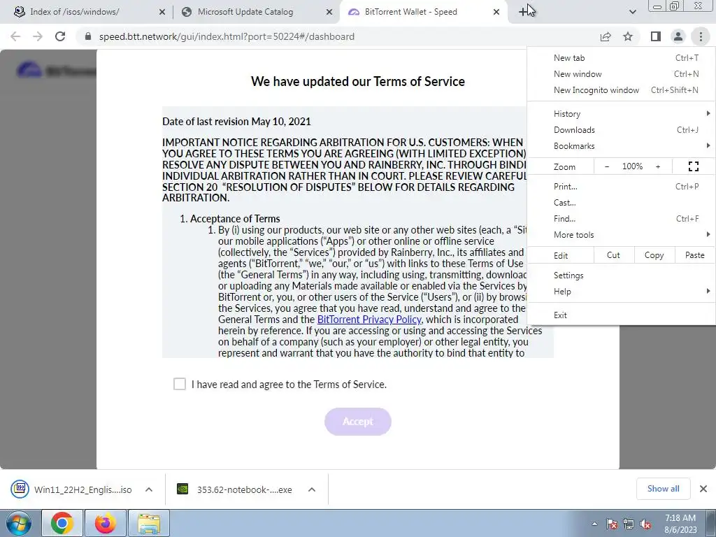Click the ISO file icon in downloads bar

[20, 489]
